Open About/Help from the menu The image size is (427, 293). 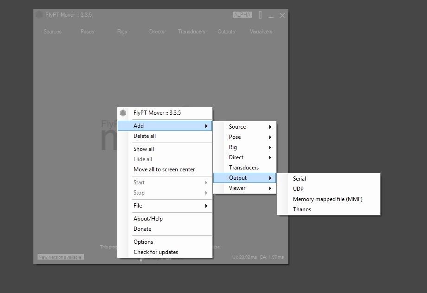[x=165, y=219]
